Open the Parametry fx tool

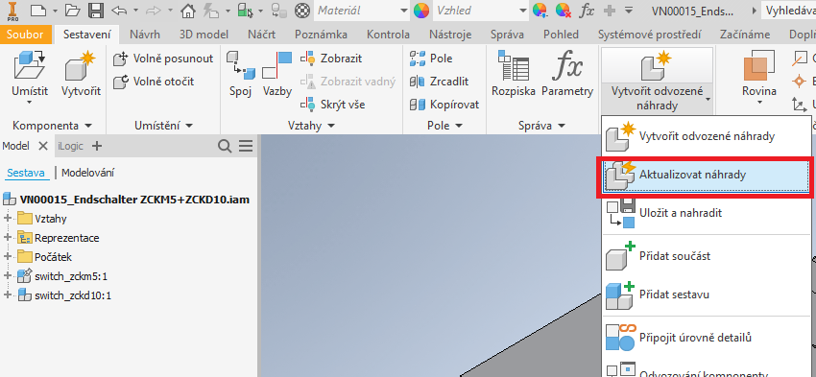coord(567,75)
